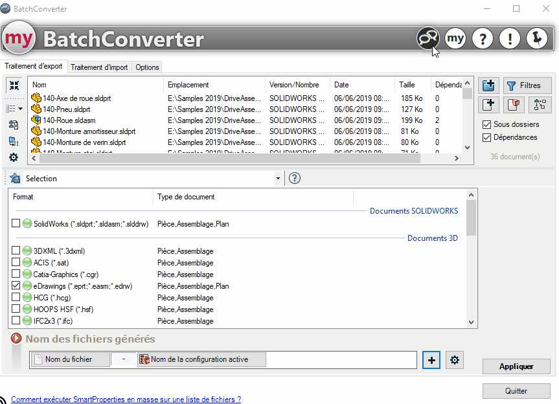This screenshot has width=559, height=404.
Task: Sort file list by Date column
Action: coord(362,85)
